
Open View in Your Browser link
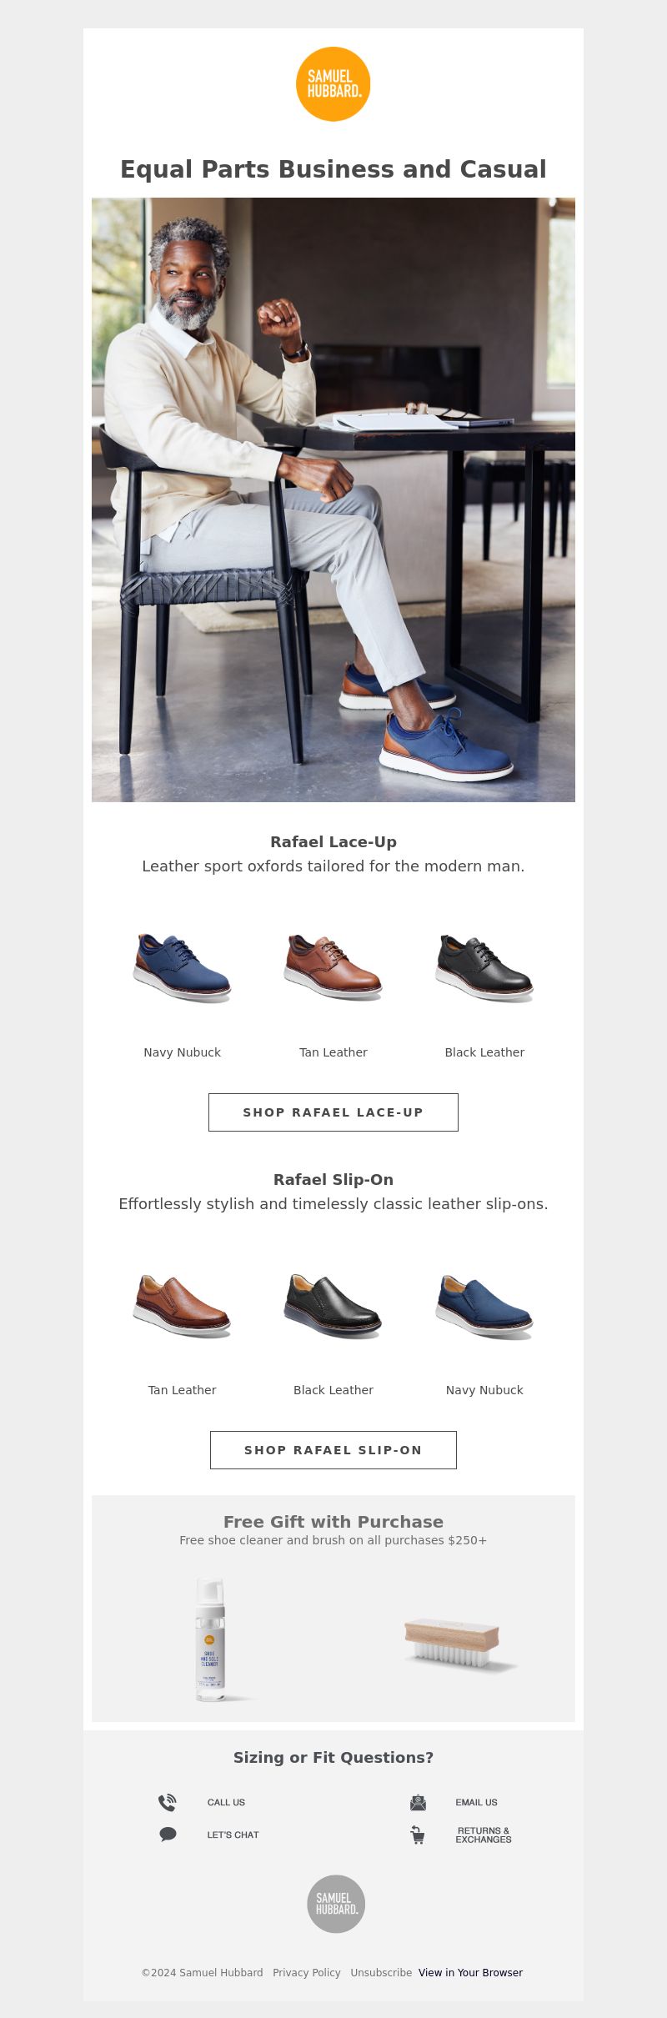click(x=470, y=1972)
